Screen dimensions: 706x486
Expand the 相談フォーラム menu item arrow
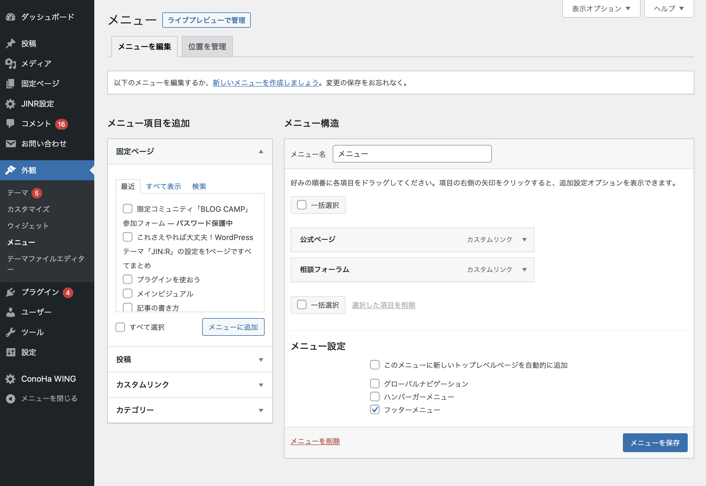524,270
